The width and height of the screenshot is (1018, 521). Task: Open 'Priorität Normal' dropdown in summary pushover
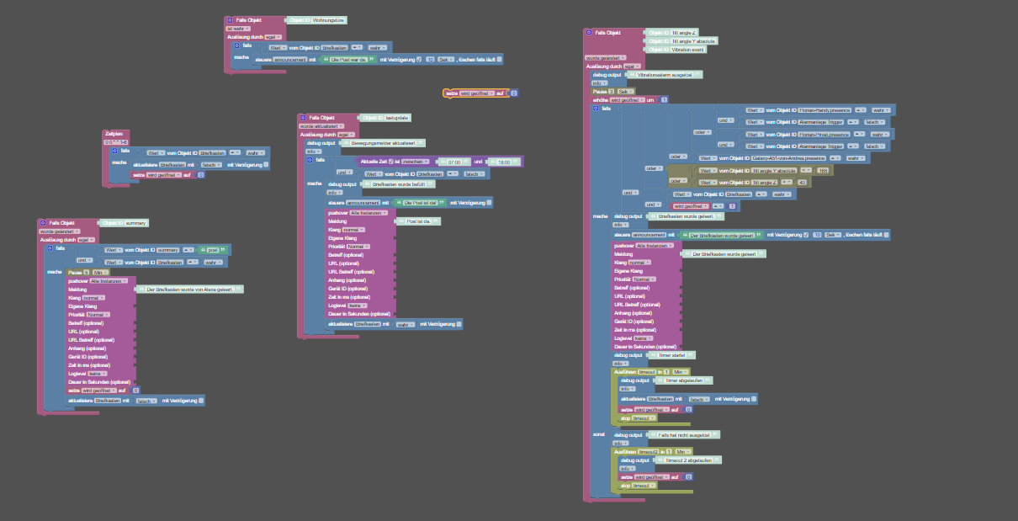[99, 314]
